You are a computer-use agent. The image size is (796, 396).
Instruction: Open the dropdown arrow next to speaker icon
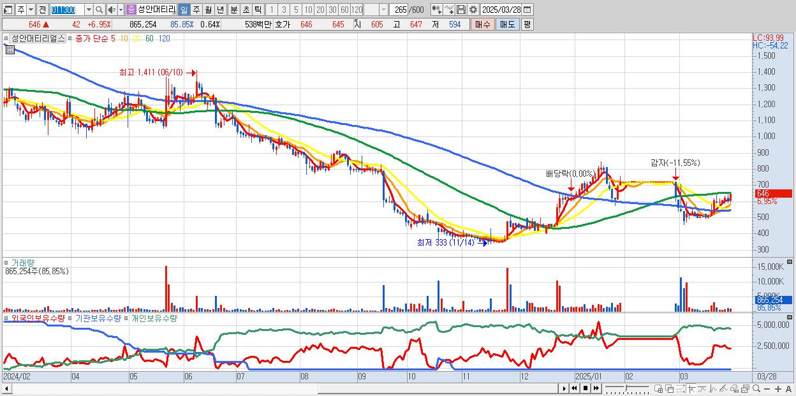(x=121, y=10)
